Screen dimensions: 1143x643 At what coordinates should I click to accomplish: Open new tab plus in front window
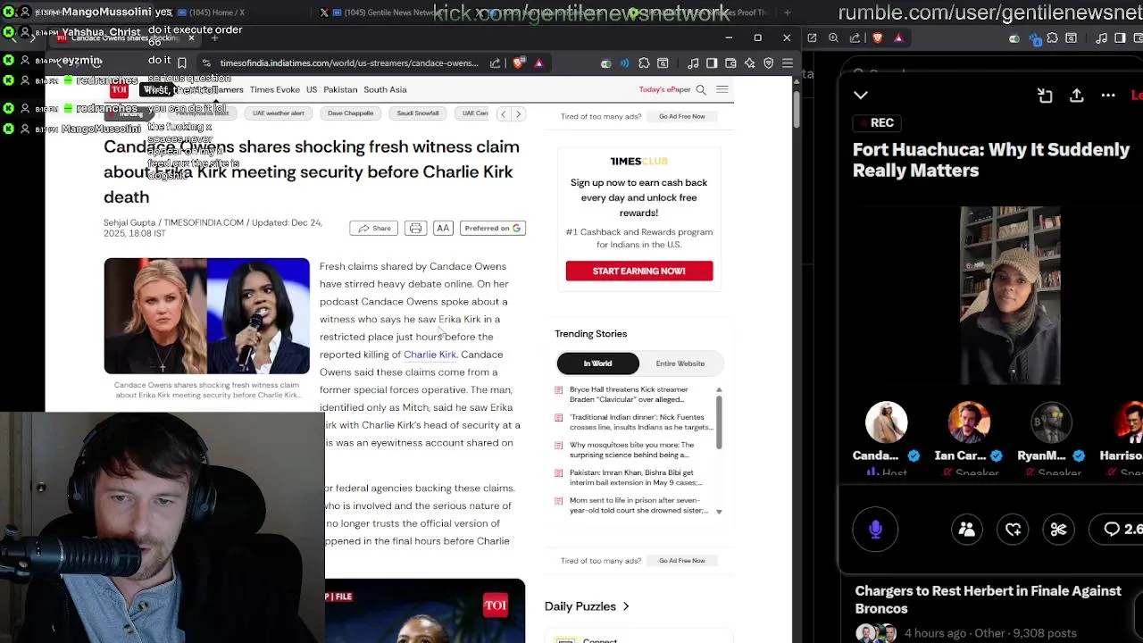[214, 38]
